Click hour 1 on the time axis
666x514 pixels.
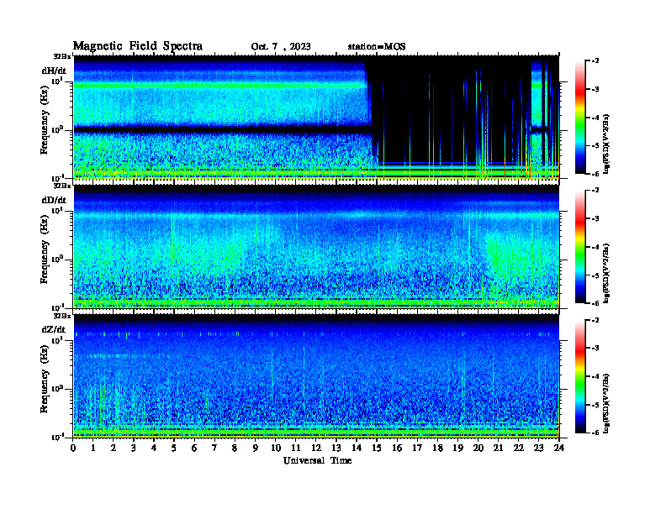click(93, 448)
